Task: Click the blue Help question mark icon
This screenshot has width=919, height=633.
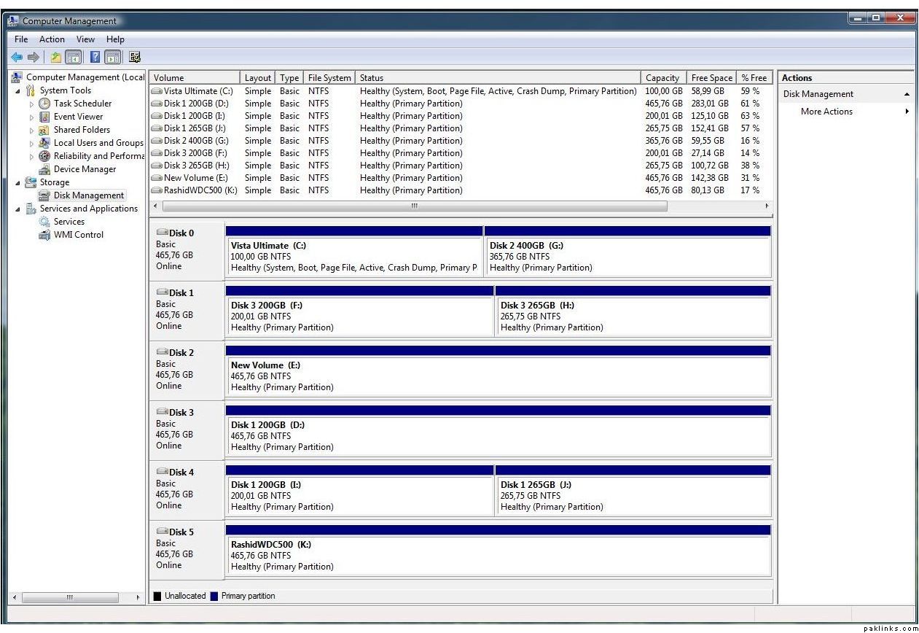Action: tap(95, 57)
